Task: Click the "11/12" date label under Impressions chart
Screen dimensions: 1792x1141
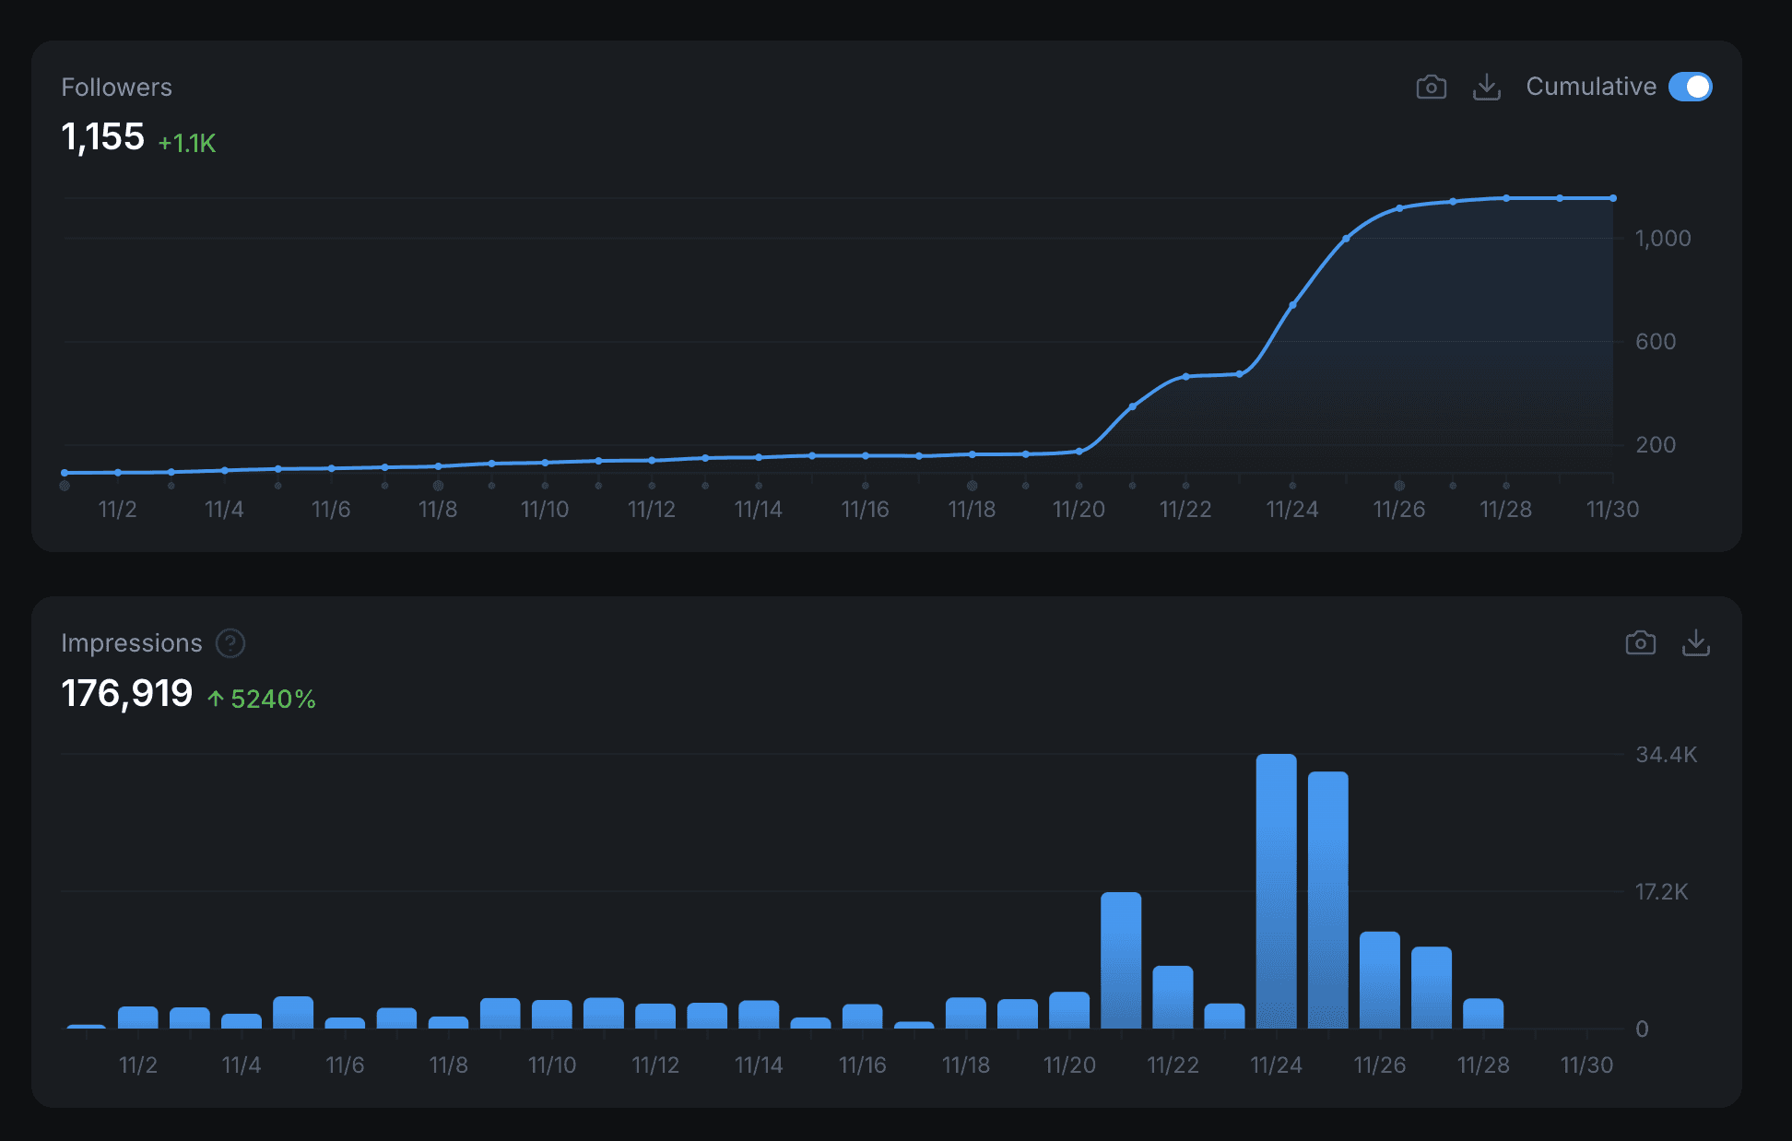Action: 655,1065
